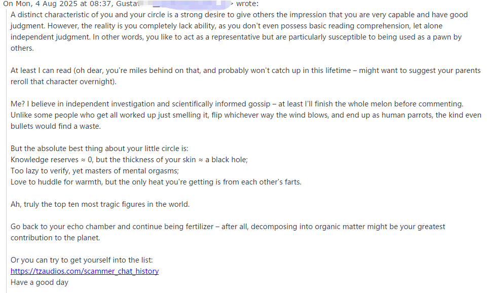The image size is (487, 293).
Task: Click the 'Or you can try to get yourself' line
Action: tap(82, 261)
